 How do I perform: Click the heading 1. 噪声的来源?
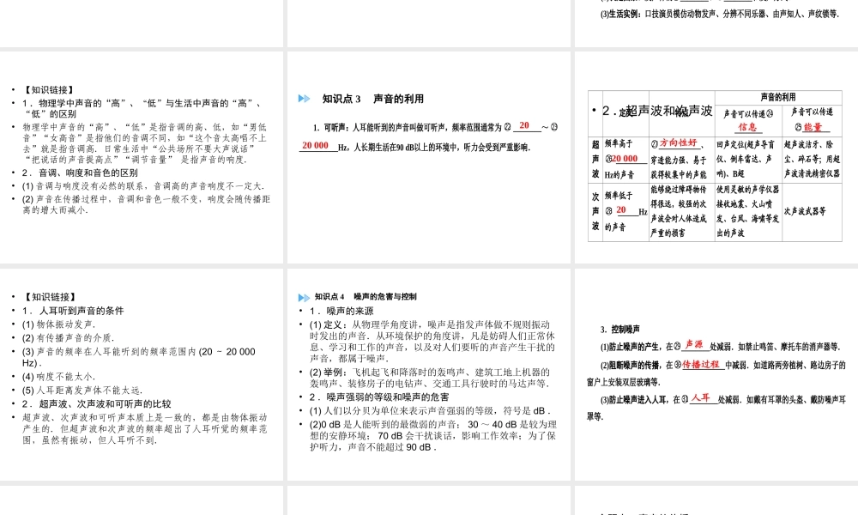point(341,311)
